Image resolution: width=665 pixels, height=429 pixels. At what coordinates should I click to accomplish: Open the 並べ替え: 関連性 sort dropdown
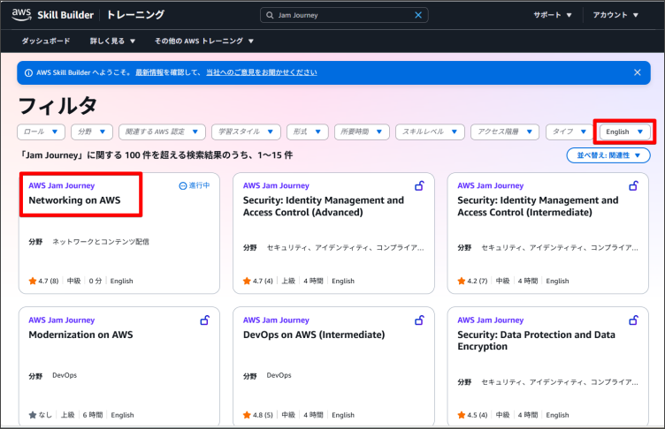click(608, 155)
